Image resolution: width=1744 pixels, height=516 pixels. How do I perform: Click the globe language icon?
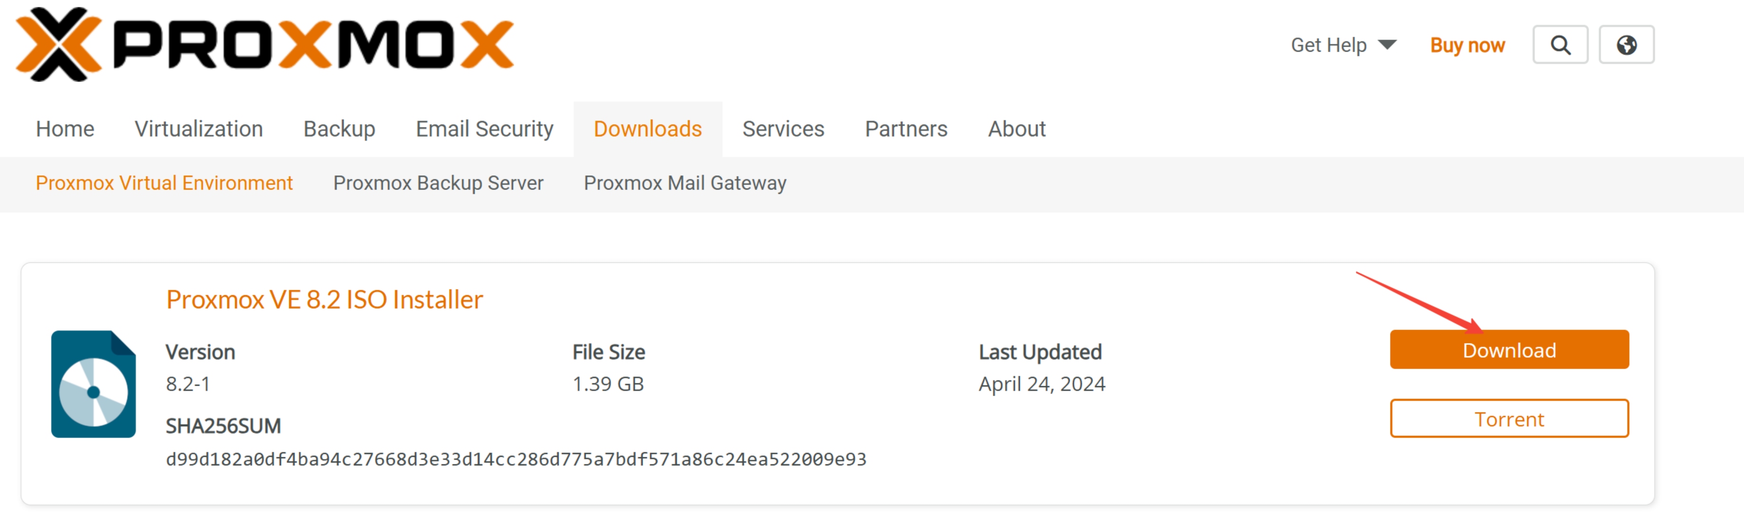click(1626, 45)
